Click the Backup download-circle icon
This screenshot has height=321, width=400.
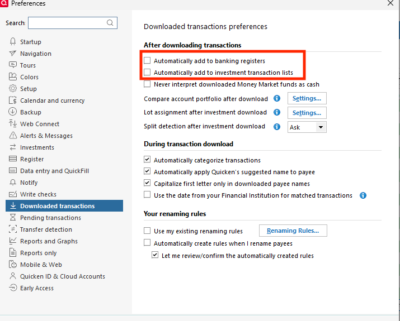(13, 112)
